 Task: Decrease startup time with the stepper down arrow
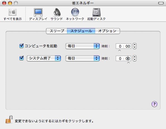pos(134,47)
